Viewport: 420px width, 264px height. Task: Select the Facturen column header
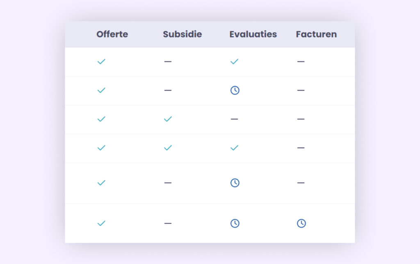[x=316, y=34]
